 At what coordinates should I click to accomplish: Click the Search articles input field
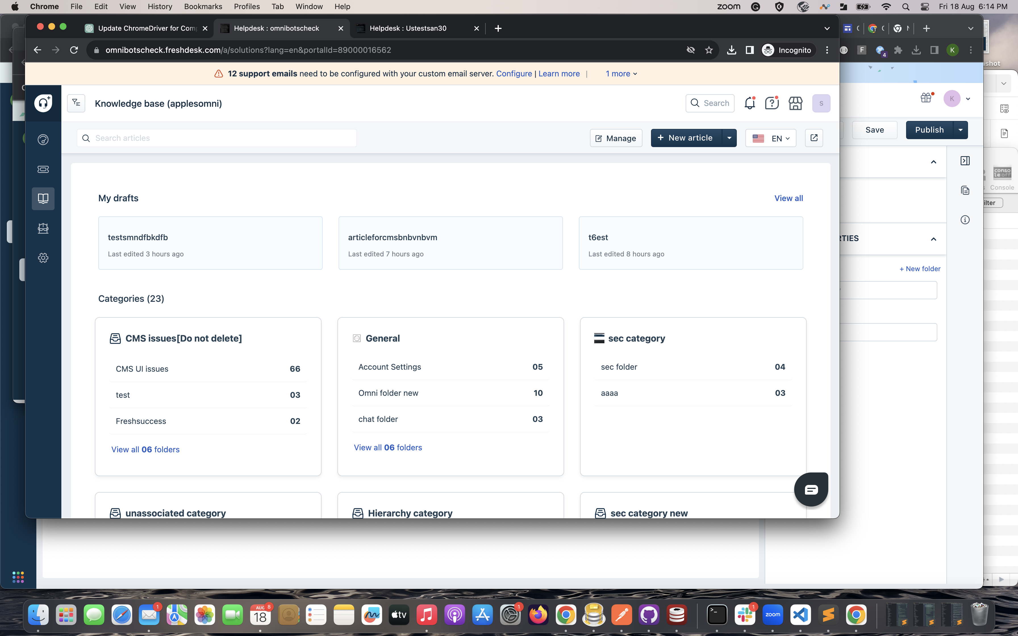(217, 138)
